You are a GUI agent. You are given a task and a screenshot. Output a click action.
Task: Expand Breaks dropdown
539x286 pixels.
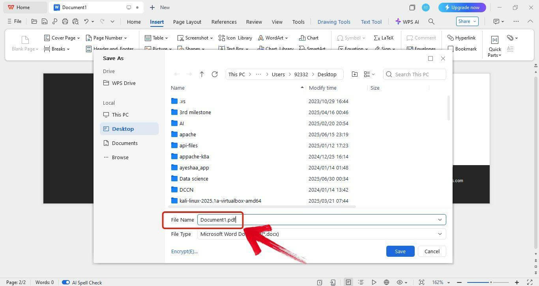68,49
